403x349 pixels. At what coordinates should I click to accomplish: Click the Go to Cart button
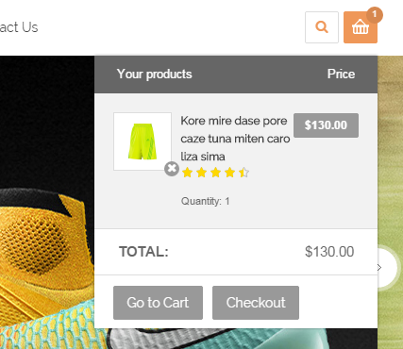click(x=158, y=303)
